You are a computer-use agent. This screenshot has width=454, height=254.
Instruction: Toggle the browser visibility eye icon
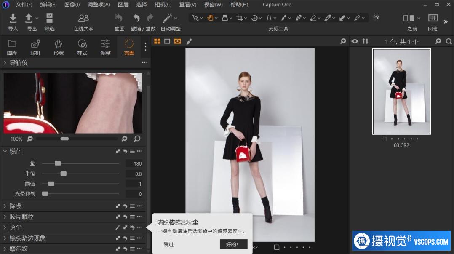pos(355,41)
